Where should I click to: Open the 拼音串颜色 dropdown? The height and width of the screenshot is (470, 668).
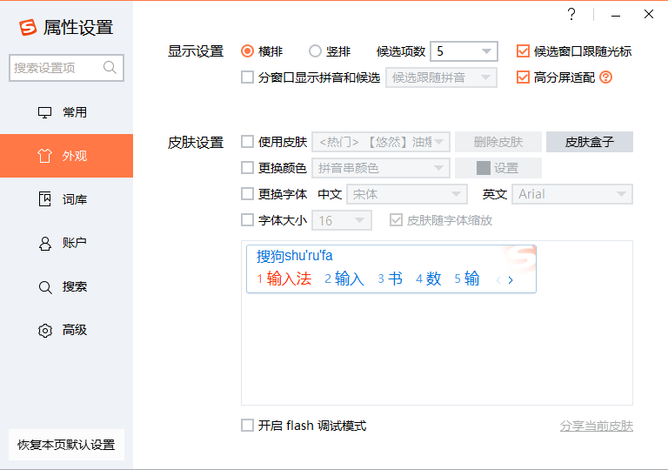coord(381,168)
